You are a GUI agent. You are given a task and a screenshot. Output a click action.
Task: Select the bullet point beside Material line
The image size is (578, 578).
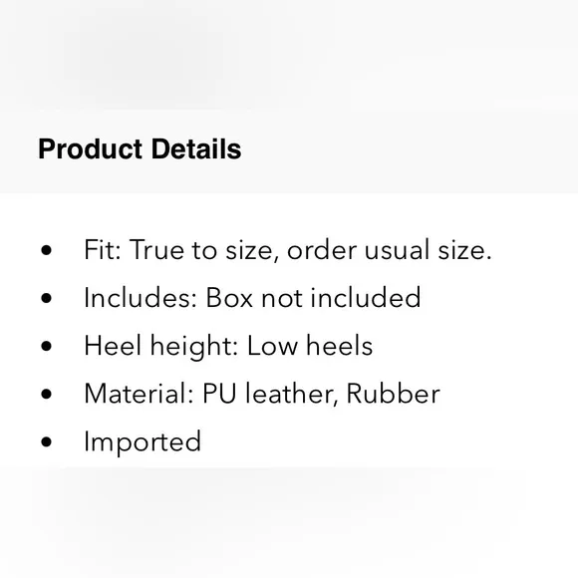point(47,394)
